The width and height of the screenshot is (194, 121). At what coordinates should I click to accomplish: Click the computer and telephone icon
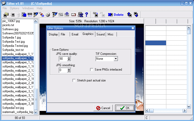click(80, 15)
